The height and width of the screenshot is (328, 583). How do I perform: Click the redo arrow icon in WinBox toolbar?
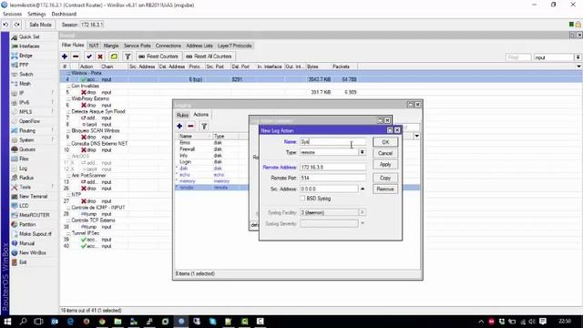tap(17, 25)
